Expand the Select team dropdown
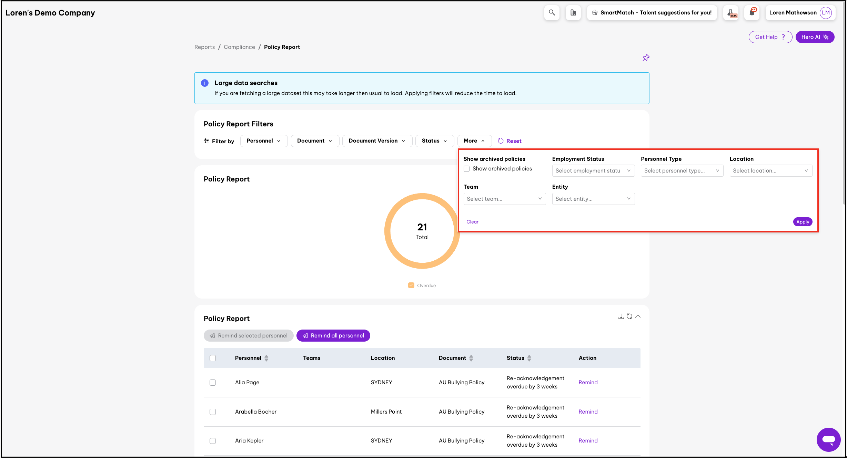The image size is (847, 458). [504, 199]
